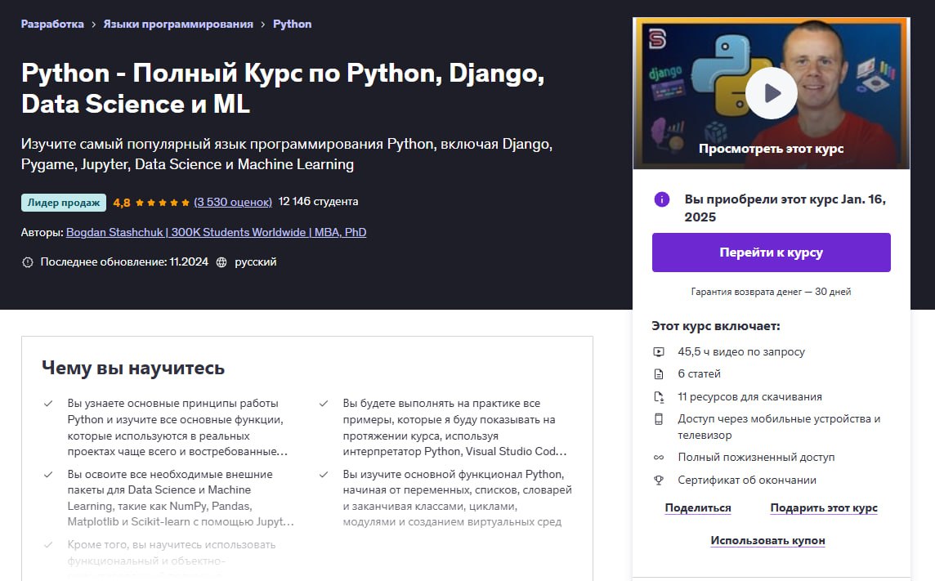Click "11 ресурсов для скачивания" text
The height and width of the screenshot is (581, 935).
click(749, 397)
